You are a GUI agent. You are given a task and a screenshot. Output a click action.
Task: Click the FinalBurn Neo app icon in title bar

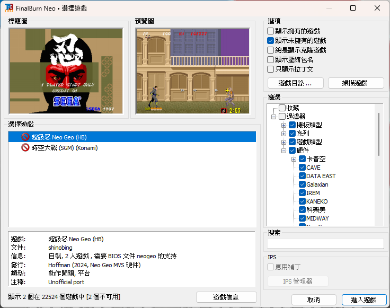[x=8, y=8]
